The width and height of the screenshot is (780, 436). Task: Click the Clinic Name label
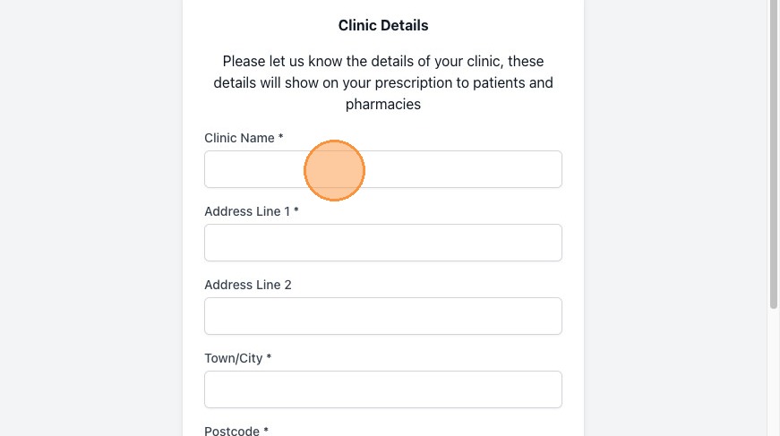click(x=239, y=138)
